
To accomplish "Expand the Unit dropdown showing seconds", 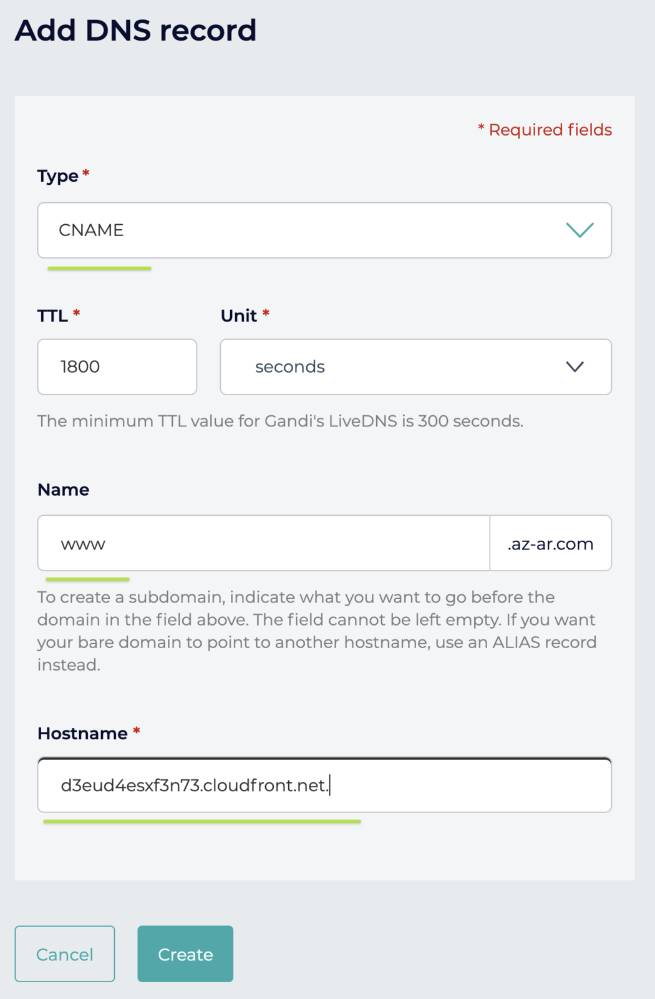I will 415,367.
